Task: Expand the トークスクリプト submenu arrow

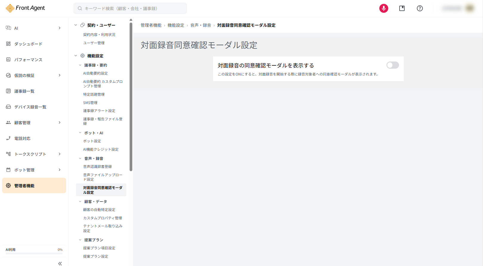Action: (x=60, y=154)
